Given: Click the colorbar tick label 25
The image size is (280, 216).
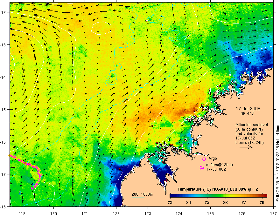Looking at the screenshot, I should pyautogui.click(x=207, y=202).
